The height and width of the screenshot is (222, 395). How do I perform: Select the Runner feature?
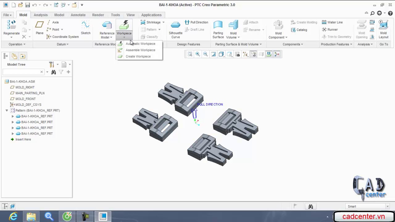(330, 30)
